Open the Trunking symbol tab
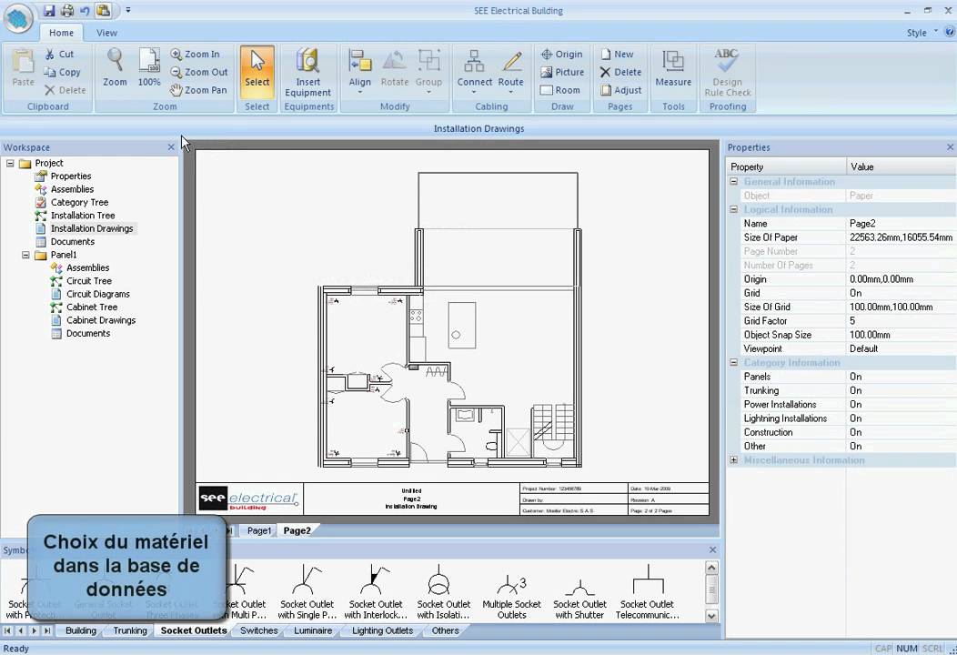 130,630
